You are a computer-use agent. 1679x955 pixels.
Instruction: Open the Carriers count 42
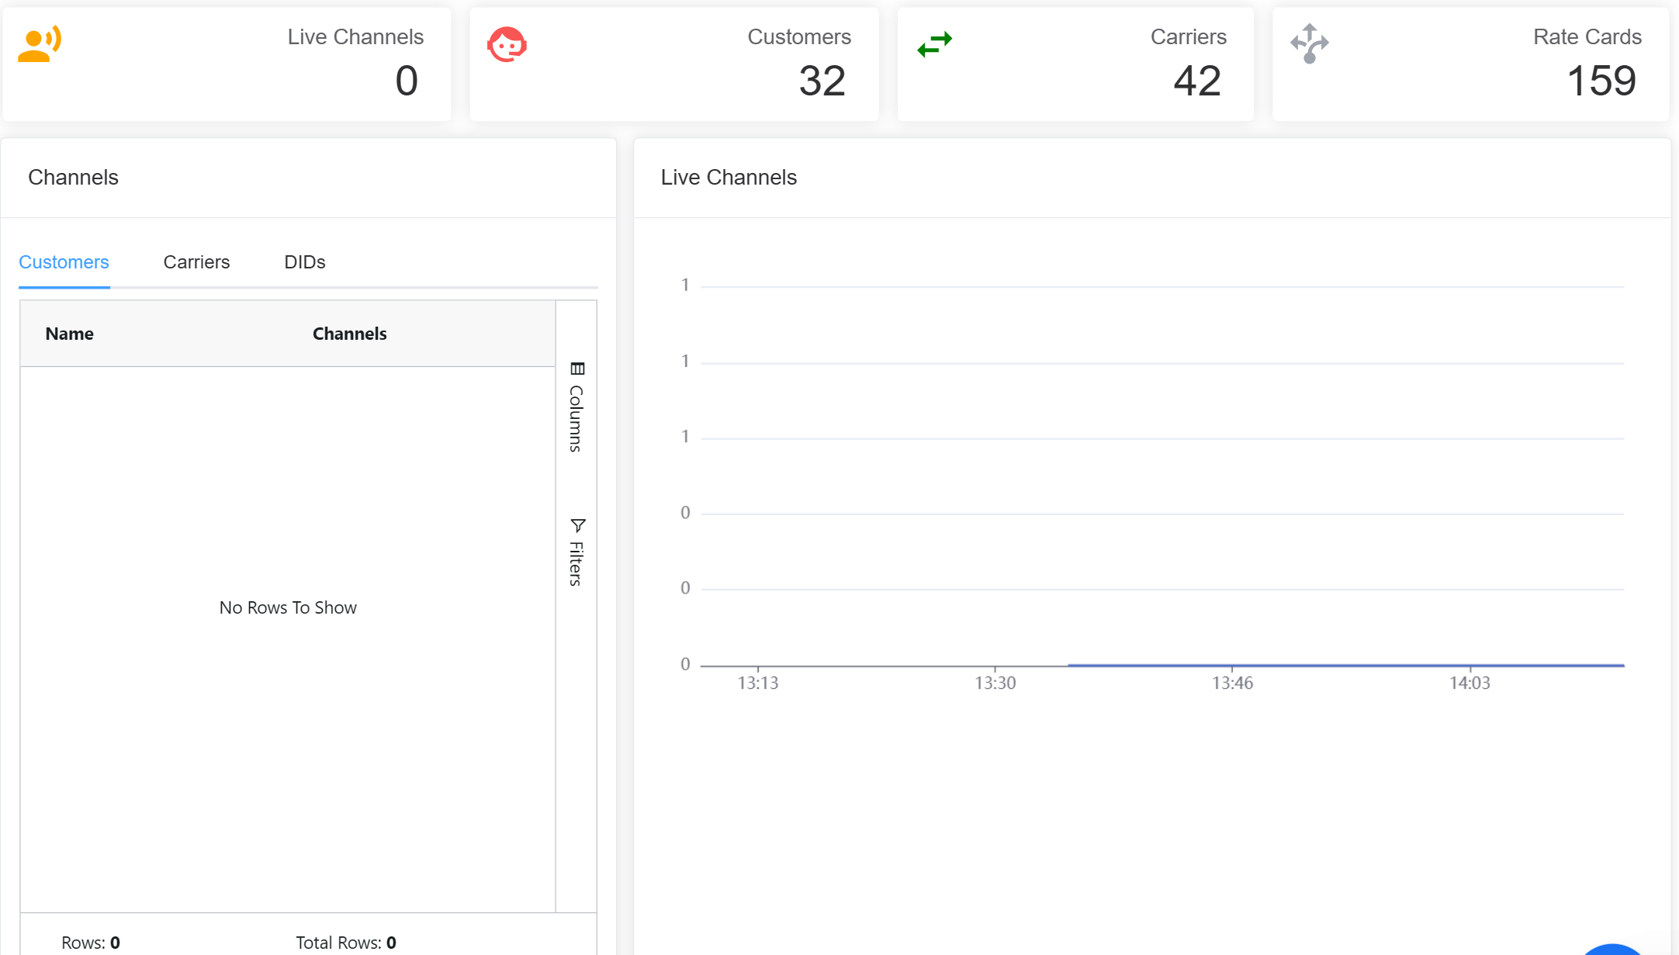click(x=1196, y=81)
